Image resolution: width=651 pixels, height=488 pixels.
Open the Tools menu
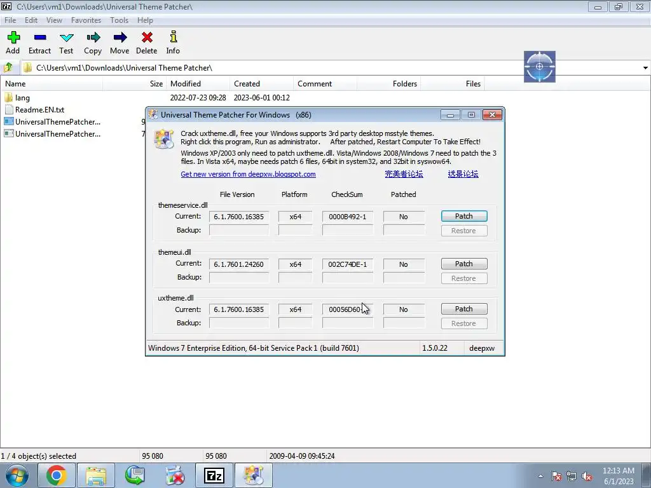[119, 20]
